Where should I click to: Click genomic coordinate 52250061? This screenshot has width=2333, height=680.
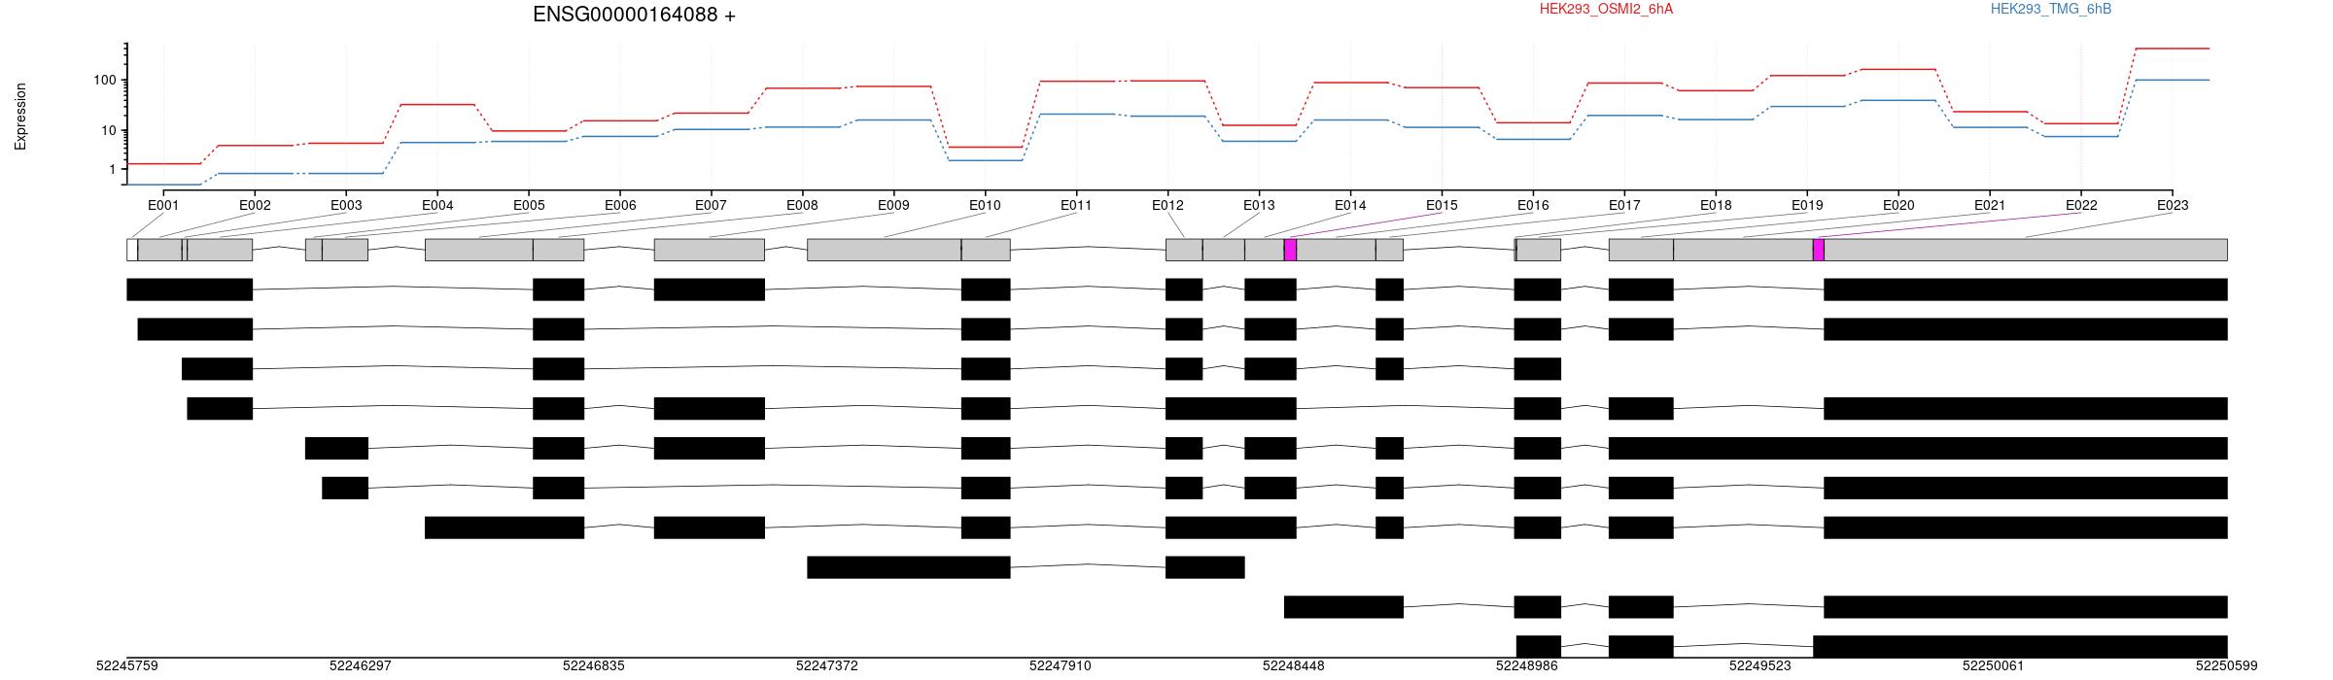(x=1994, y=665)
